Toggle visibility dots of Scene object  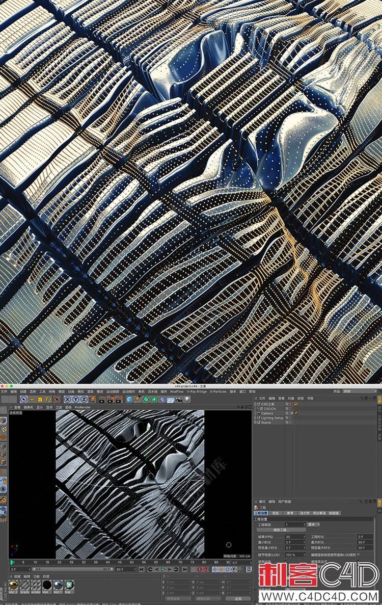[290, 423]
